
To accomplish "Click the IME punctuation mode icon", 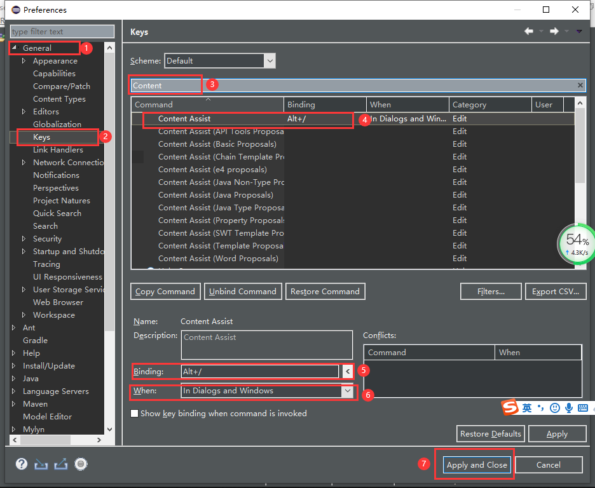I will click(x=540, y=408).
